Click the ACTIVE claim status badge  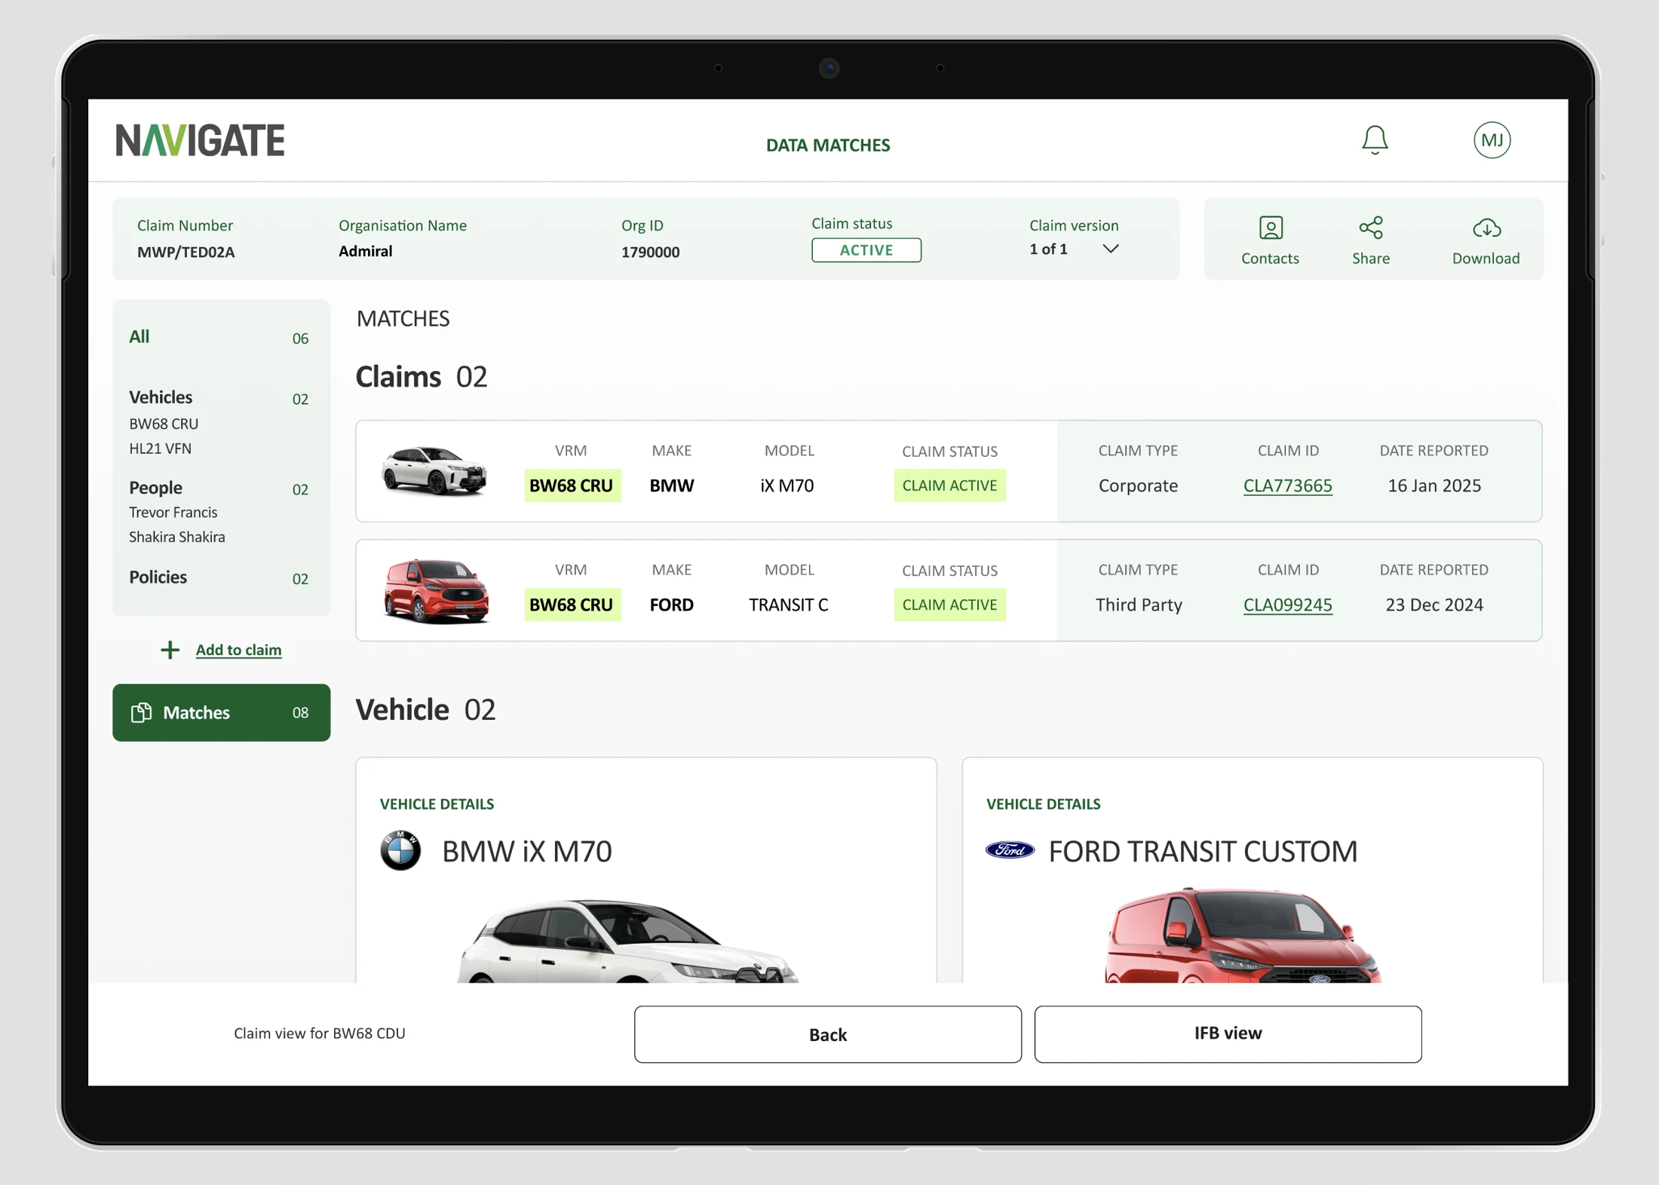click(x=866, y=250)
